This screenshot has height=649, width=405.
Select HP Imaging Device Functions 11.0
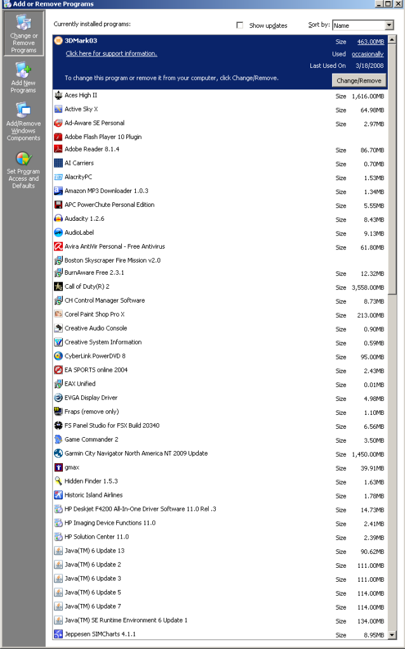(220, 523)
